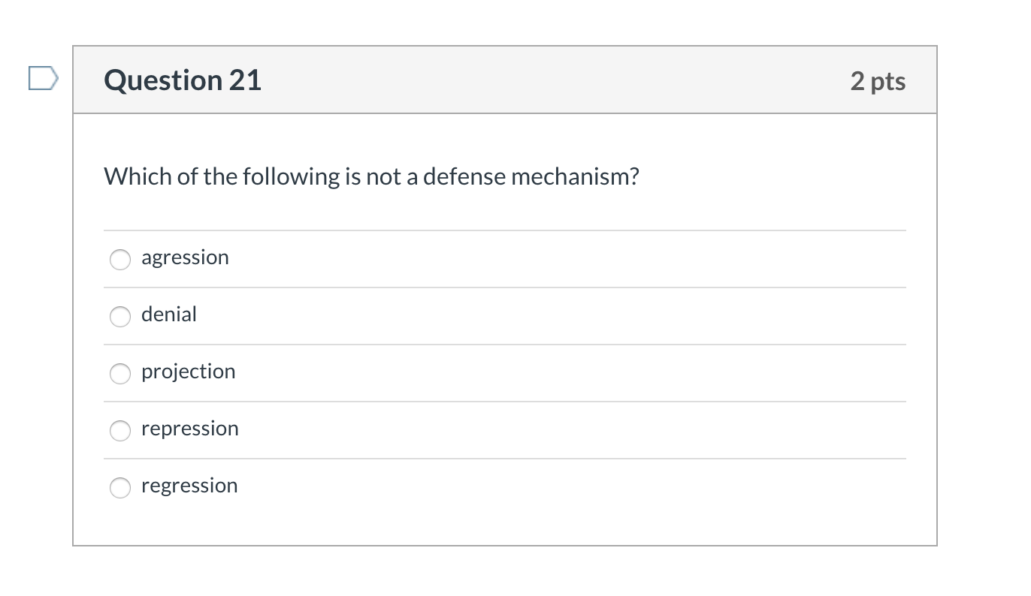The width and height of the screenshot is (1031, 596).
Task: Select the radio button for denial
Action: pos(120,316)
